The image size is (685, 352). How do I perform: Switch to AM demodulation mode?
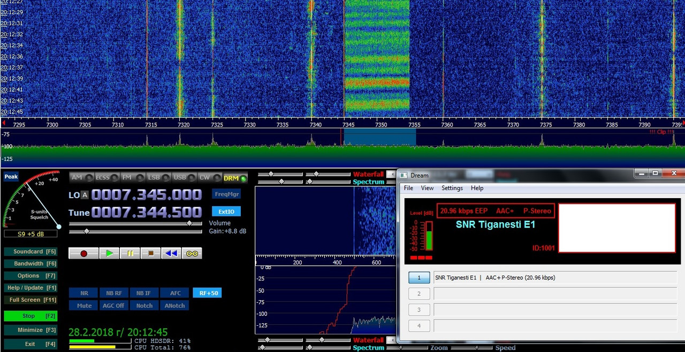(81, 178)
